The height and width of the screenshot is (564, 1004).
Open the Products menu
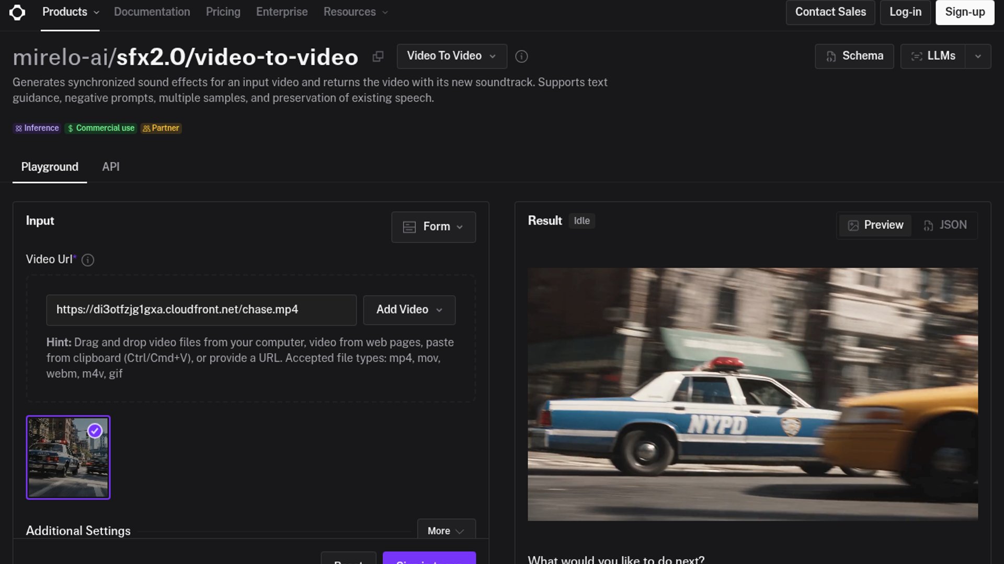70,12
